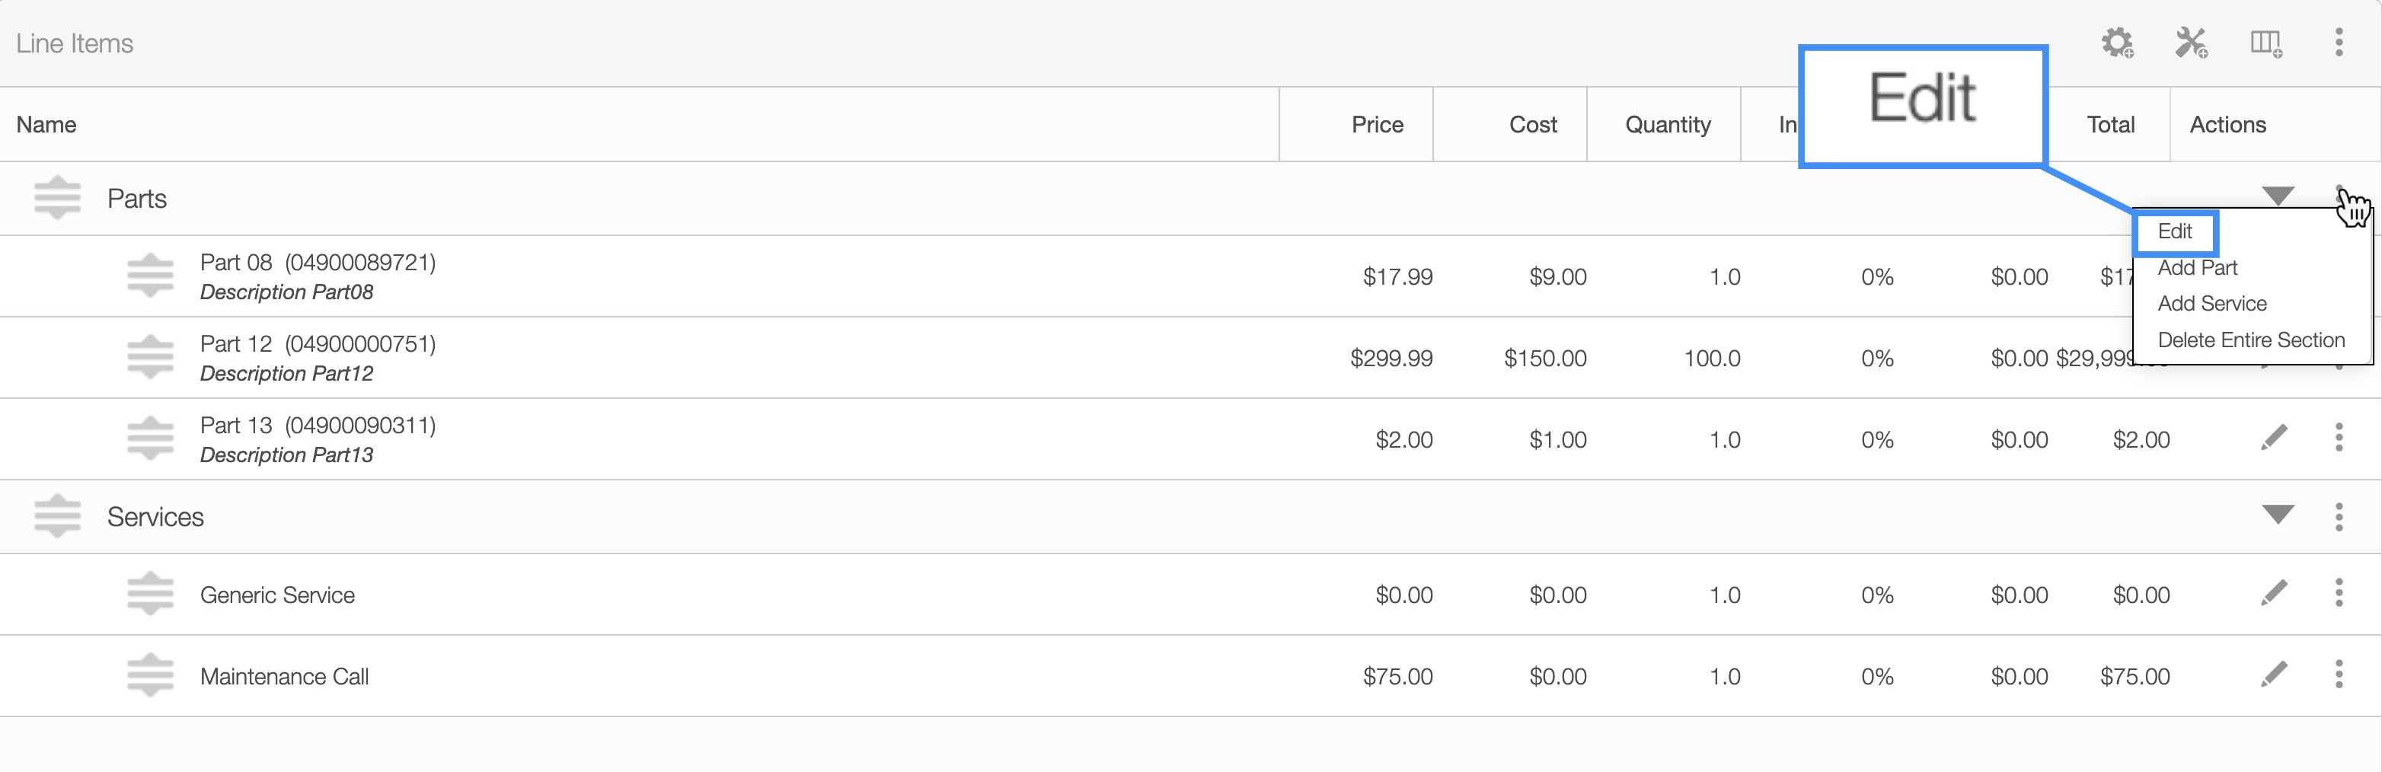Click the add part gear icon

[2117, 43]
